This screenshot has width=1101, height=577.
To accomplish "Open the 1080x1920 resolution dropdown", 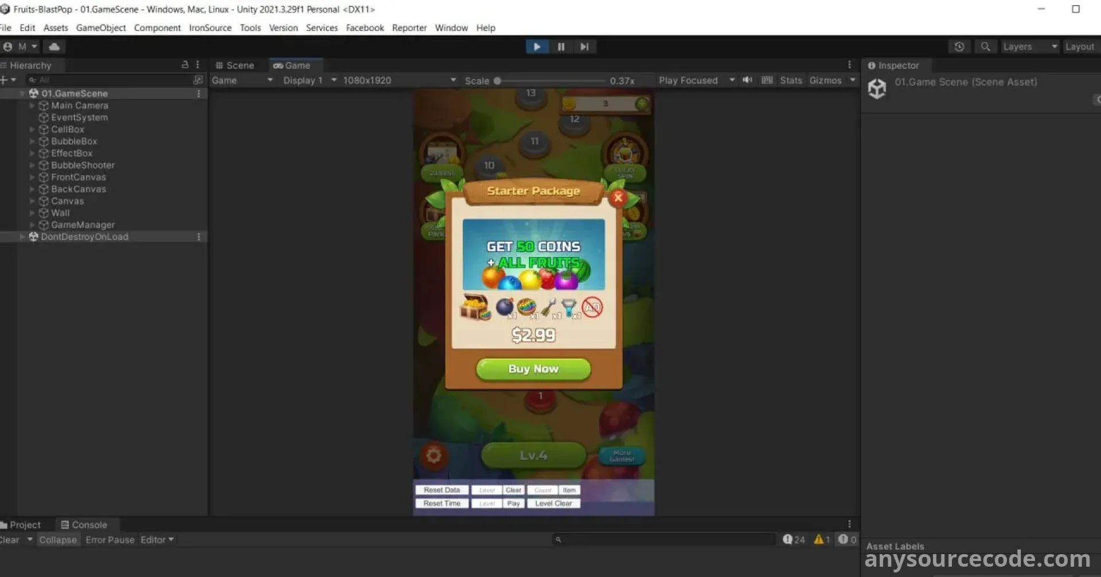I will click(399, 81).
